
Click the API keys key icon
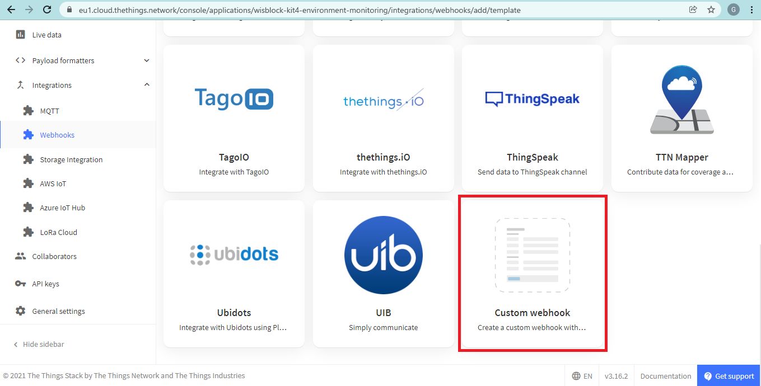click(21, 284)
